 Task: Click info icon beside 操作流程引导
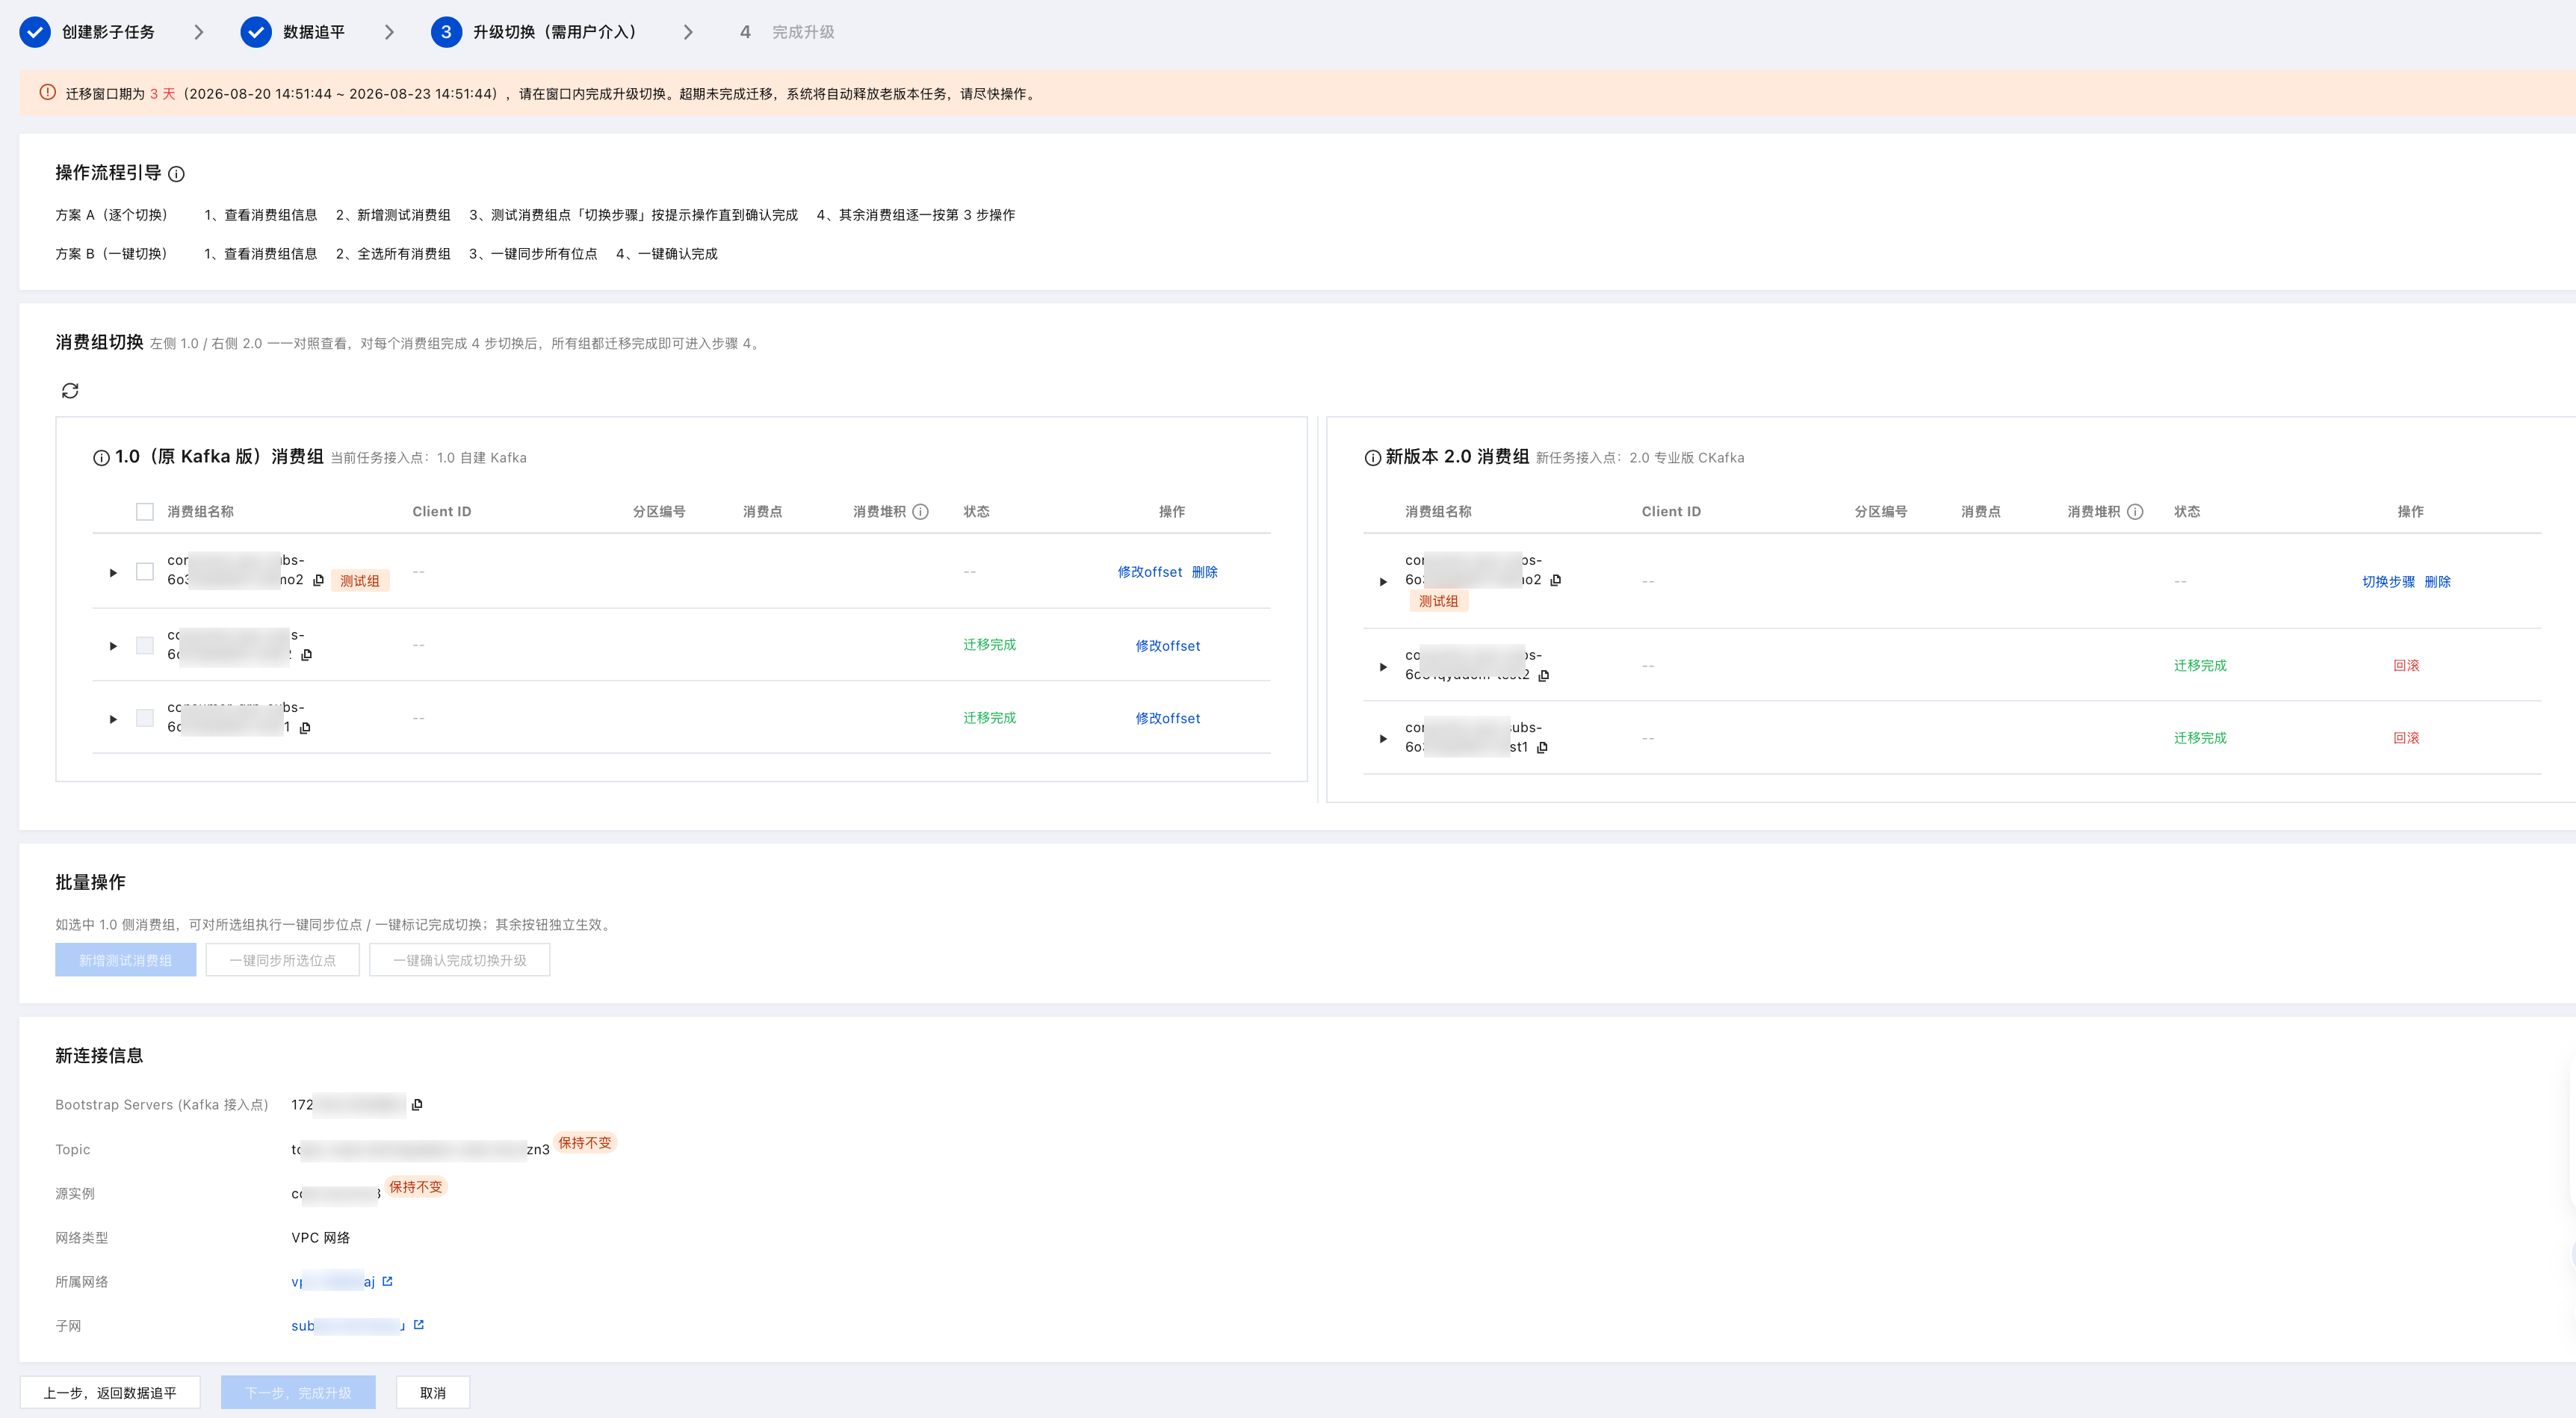pyautogui.click(x=176, y=174)
